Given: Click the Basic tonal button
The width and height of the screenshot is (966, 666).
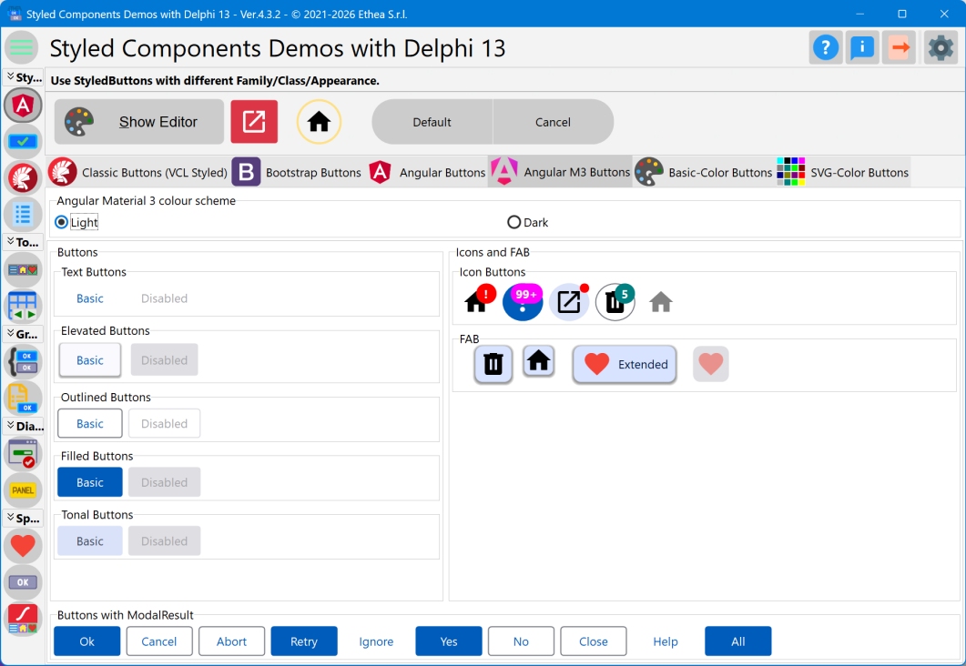Looking at the screenshot, I should tap(90, 541).
